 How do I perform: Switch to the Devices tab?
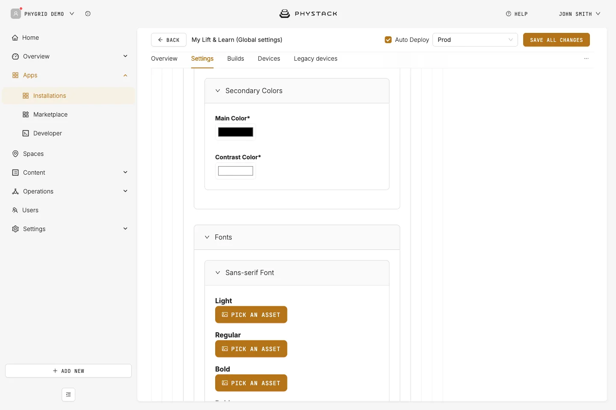pos(269,59)
